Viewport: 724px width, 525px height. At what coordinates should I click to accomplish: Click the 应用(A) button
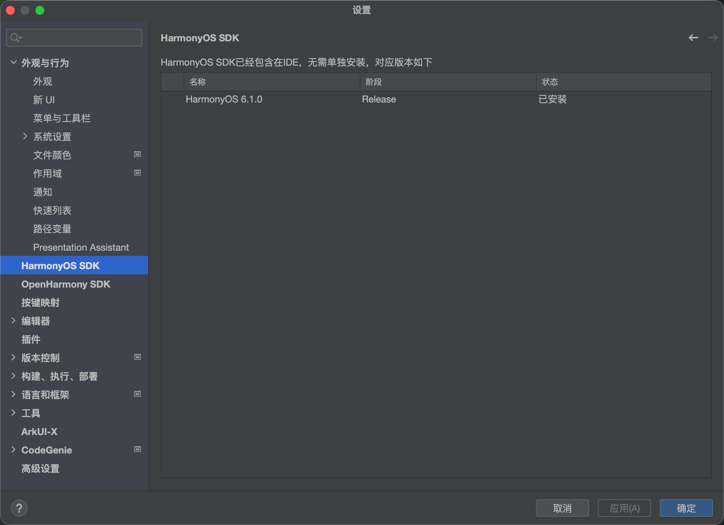coord(624,508)
